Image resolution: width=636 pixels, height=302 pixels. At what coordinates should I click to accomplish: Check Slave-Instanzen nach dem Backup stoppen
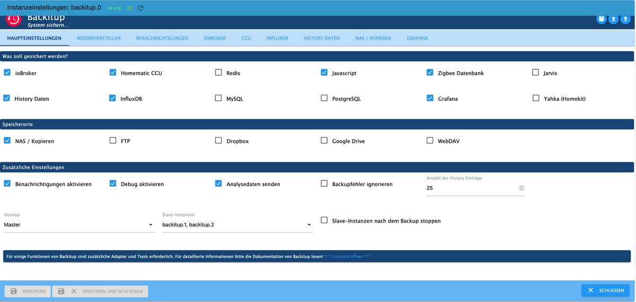[x=324, y=220]
